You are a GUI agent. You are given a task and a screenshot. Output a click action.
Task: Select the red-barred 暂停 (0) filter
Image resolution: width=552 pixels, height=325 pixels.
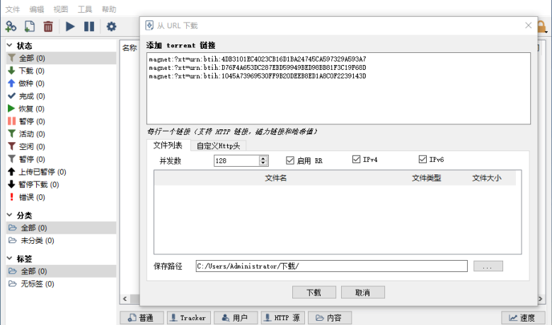pos(62,122)
